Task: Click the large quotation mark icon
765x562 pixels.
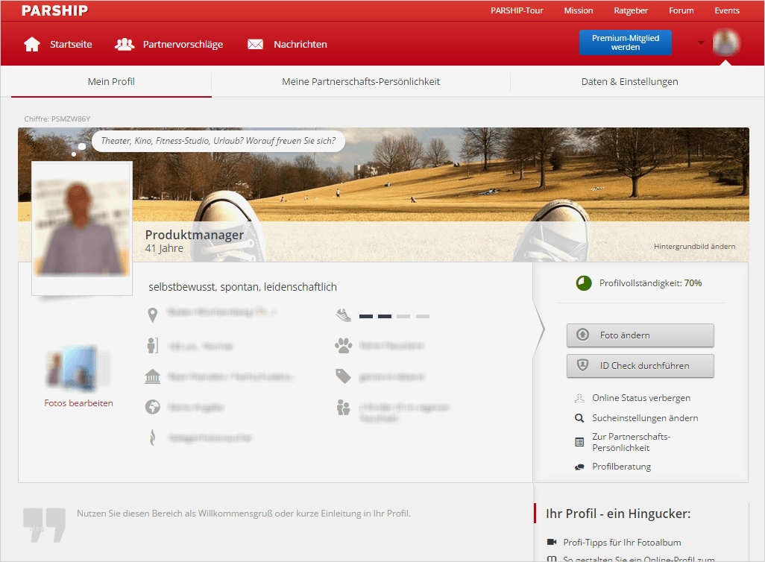Action: click(45, 525)
